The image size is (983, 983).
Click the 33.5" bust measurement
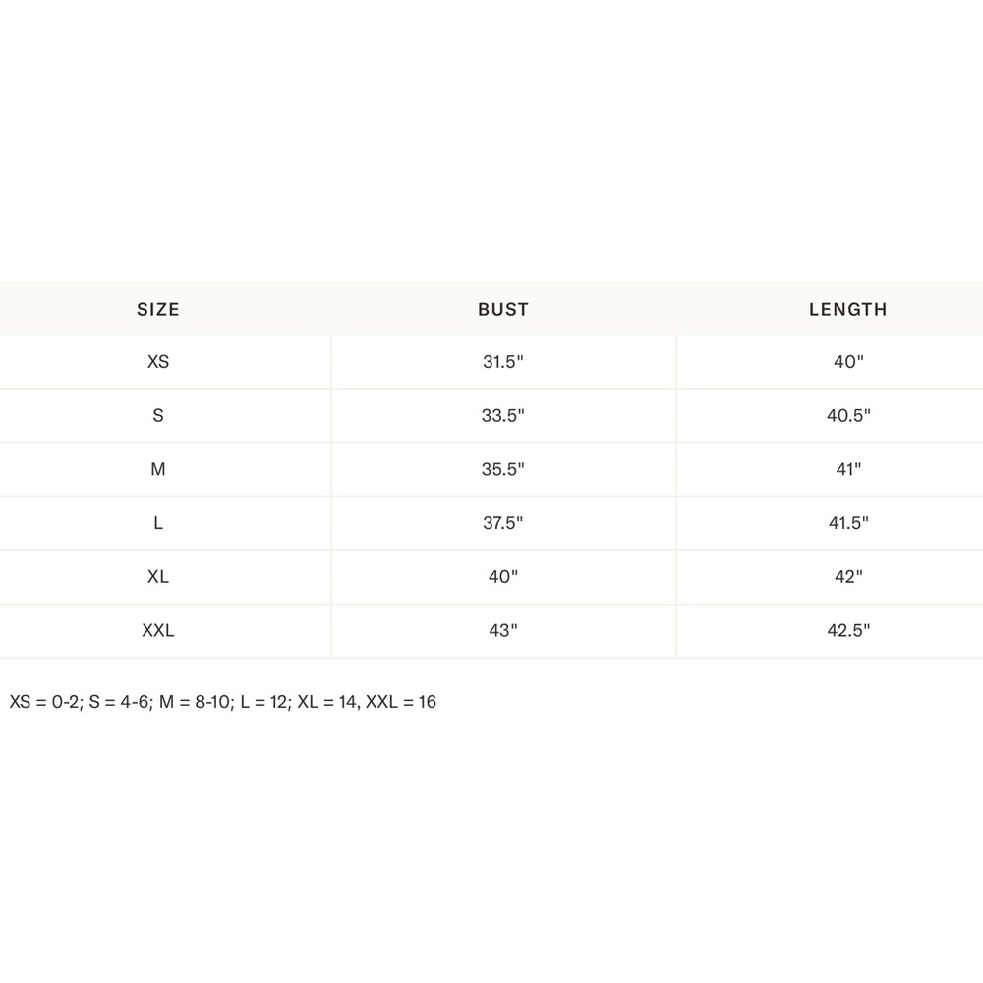coord(503,416)
